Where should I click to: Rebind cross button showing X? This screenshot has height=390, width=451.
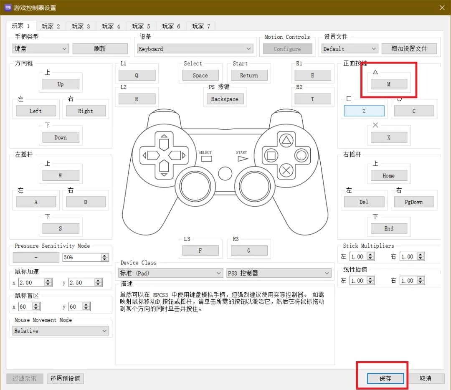point(389,137)
